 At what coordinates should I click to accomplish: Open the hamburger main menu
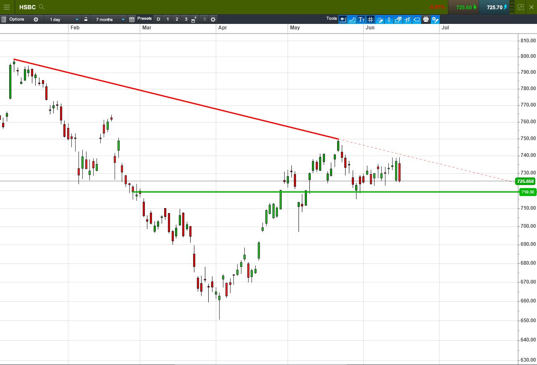[x=7, y=7]
